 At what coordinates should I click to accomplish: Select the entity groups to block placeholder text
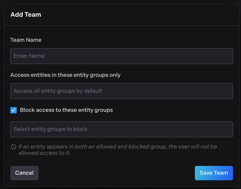click(x=51, y=129)
